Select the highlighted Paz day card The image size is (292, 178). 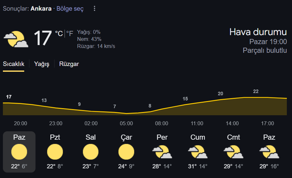(19, 152)
